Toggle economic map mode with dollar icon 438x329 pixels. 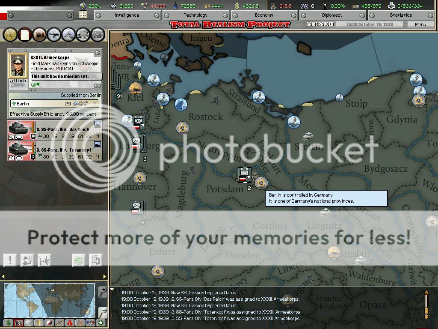[x=39, y=323]
